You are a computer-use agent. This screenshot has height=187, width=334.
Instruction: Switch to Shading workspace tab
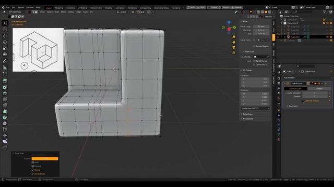(109, 8)
